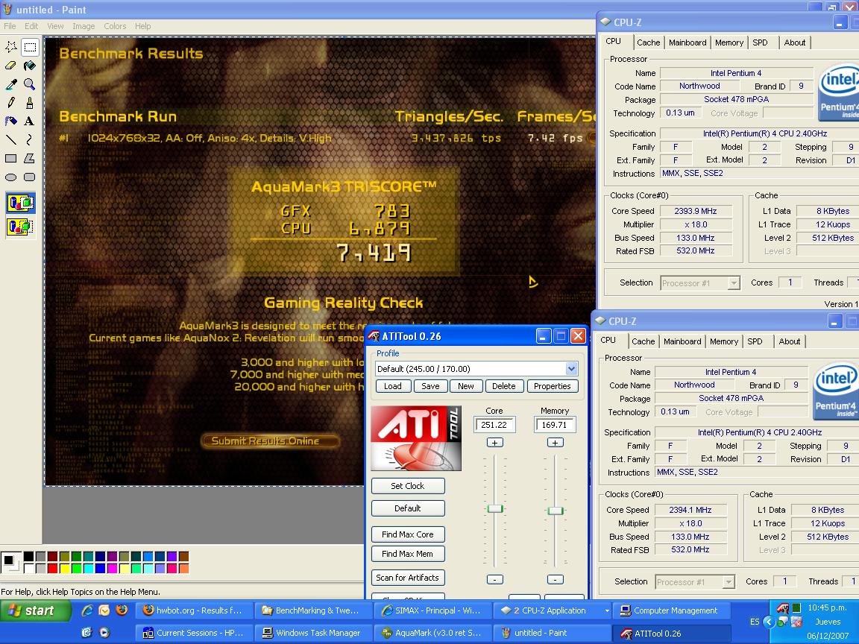Image resolution: width=859 pixels, height=644 pixels.
Task: Click the green grid tray icon
Action: click(x=796, y=608)
